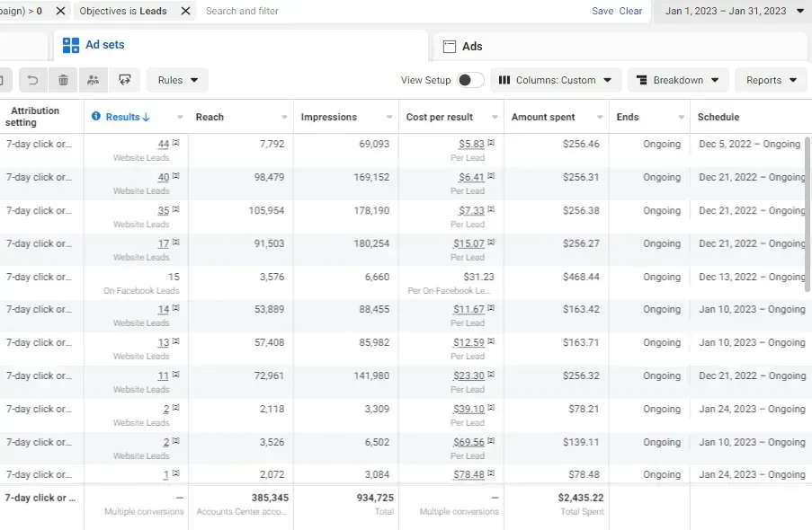This screenshot has height=530, width=812.
Task: Open the Rules dropdown
Action: point(178,80)
